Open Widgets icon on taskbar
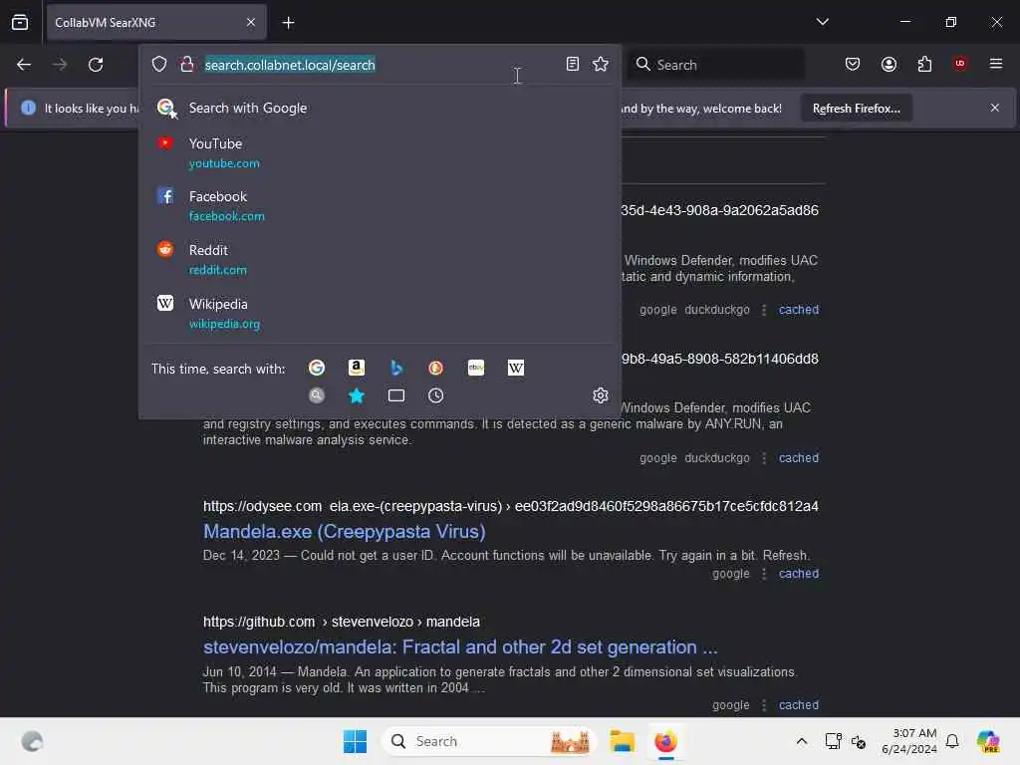The width and height of the screenshot is (1020, 765). [32, 741]
